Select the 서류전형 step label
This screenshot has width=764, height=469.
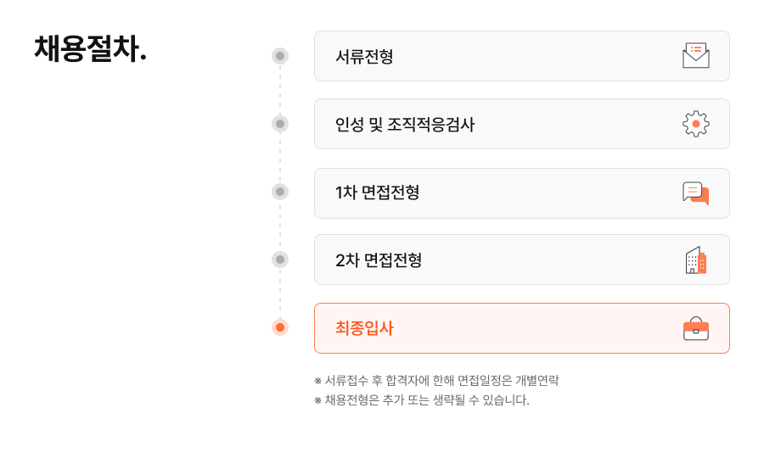pyautogui.click(x=364, y=57)
